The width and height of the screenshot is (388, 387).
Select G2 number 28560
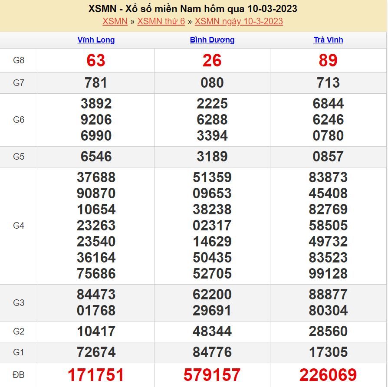[328, 331]
